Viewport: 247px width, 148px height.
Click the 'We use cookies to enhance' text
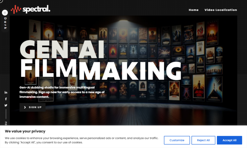[82, 140]
